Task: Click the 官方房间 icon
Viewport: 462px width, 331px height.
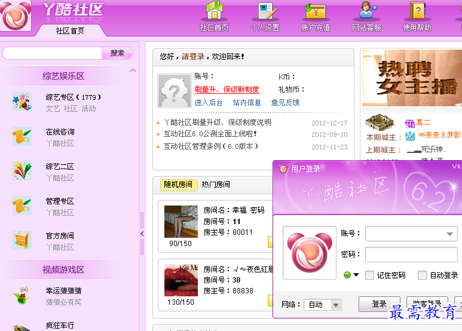Action: click(22, 240)
